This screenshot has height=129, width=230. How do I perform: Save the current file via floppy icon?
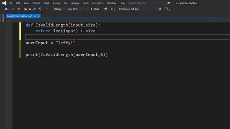coord(30,9)
